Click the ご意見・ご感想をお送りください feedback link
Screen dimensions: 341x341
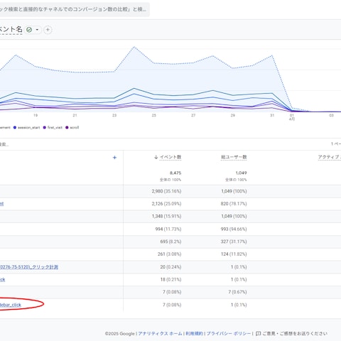click(295, 333)
